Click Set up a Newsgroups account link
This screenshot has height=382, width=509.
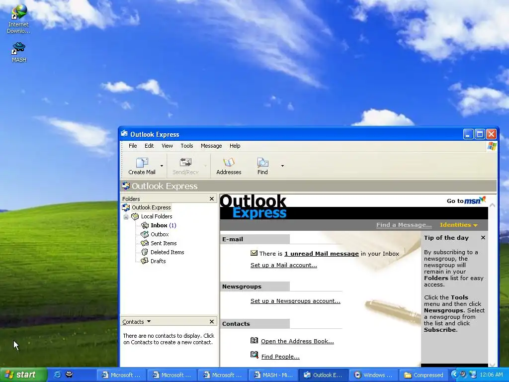click(x=295, y=301)
